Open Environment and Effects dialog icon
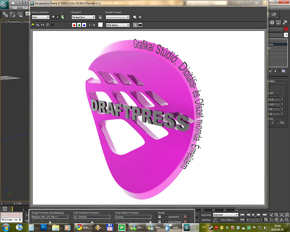The image size is (290, 232). 140,17
